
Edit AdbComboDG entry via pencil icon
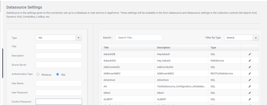(x=250, y=67)
